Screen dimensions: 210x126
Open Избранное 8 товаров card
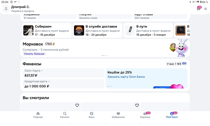pos(49,16)
